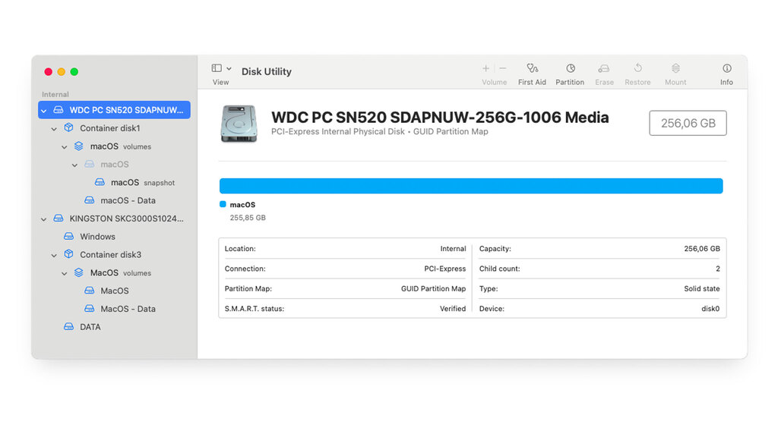Select the WDC PC SN520 SDAPNUW disk
The image size is (778, 437).
[114, 110]
